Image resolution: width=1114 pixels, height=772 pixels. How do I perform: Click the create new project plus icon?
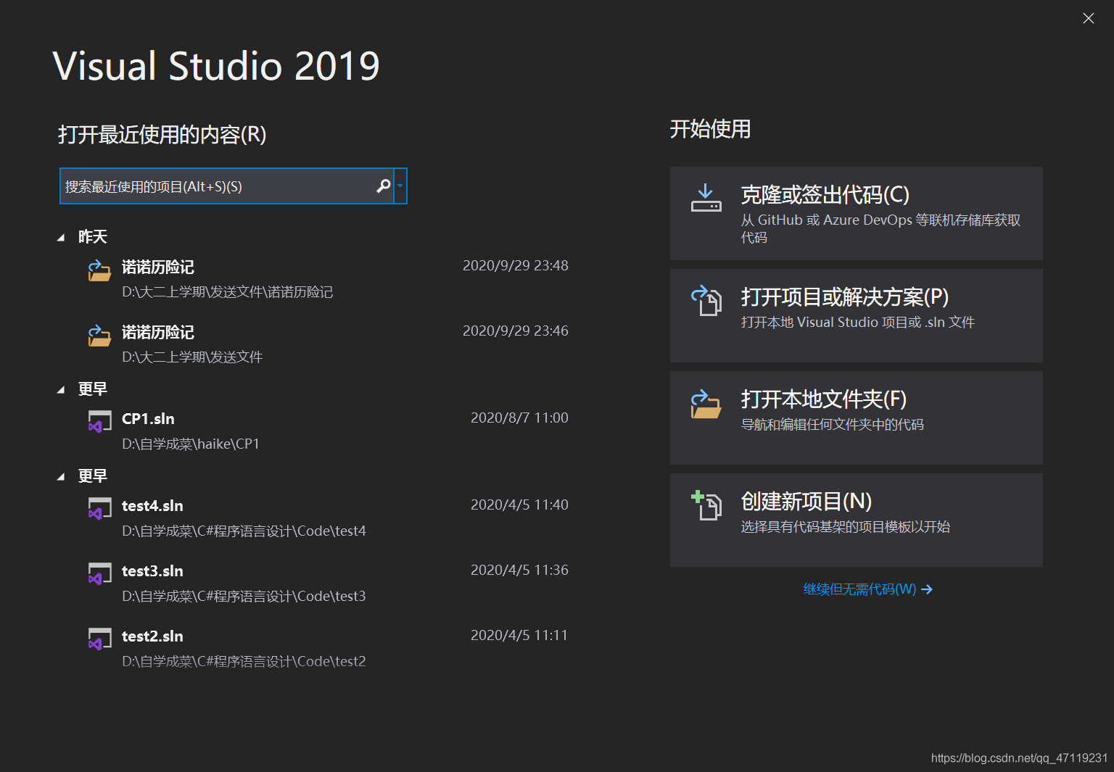click(x=706, y=505)
